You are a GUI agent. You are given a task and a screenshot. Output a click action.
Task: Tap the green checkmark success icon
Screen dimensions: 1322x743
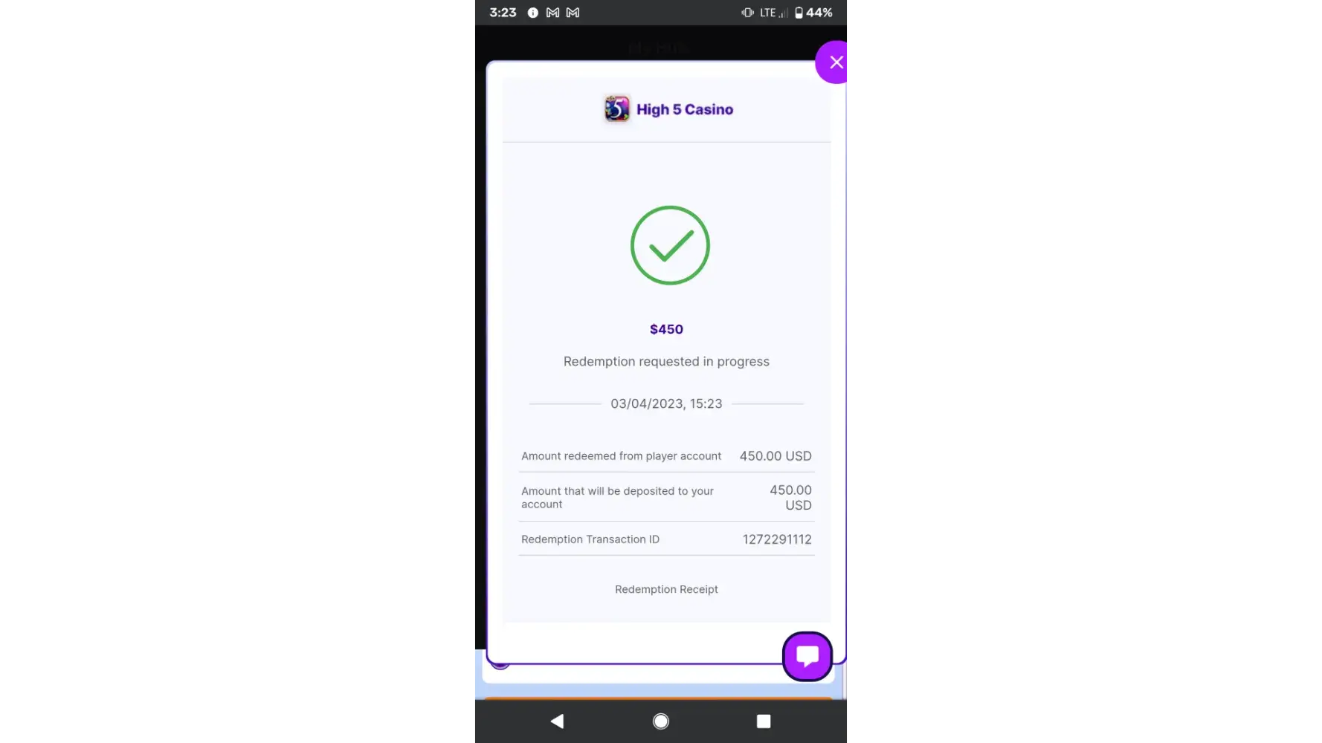670,245
